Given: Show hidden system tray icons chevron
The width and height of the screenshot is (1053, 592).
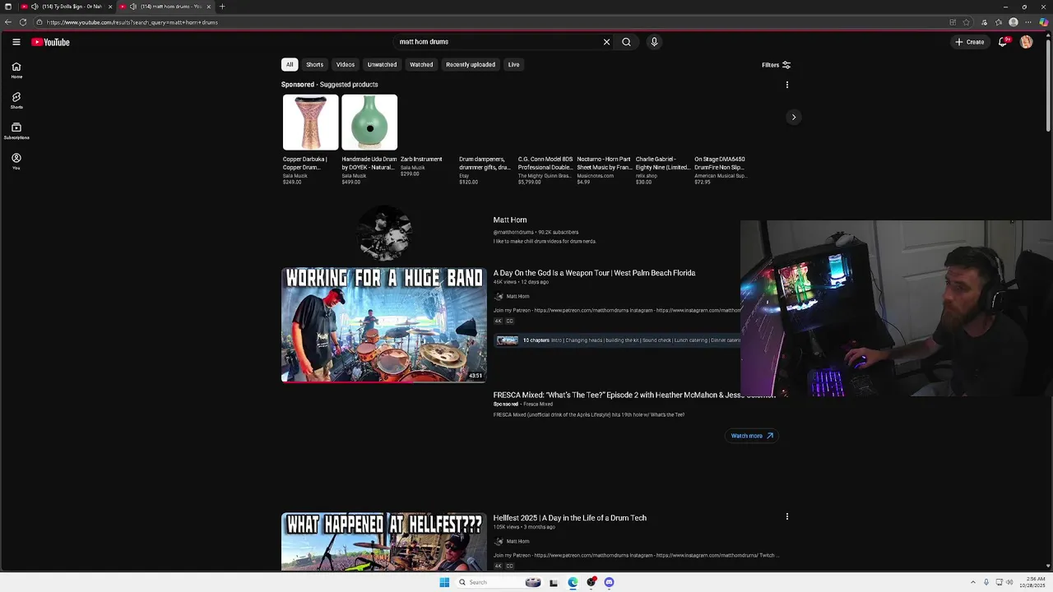Looking at the screenshot, I should coord(973,582).
